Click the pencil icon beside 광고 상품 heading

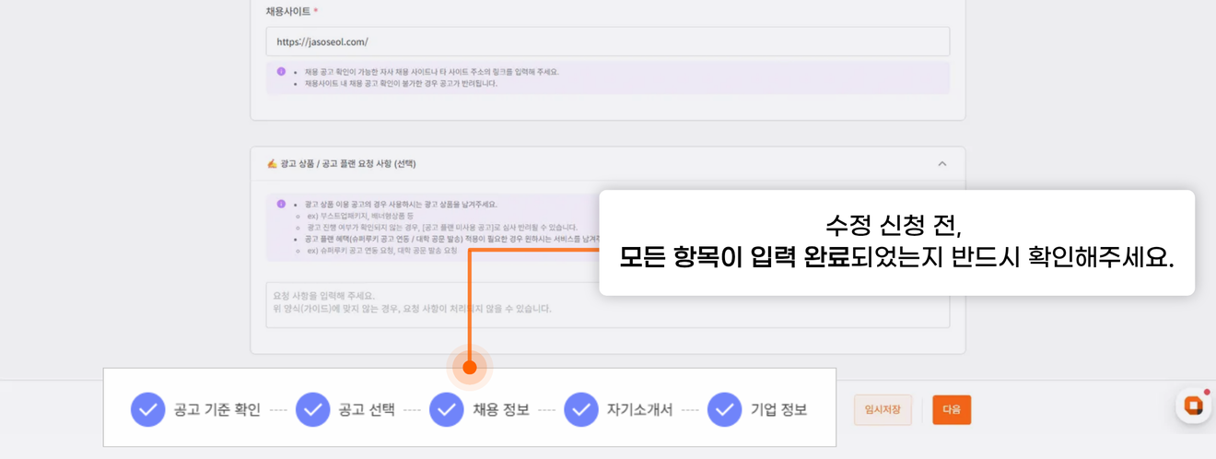tap(272, 164)
